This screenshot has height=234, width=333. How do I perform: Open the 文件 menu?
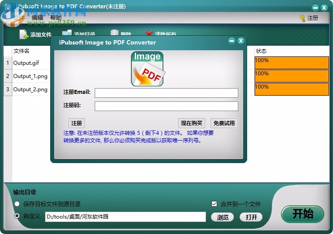(19, 18)
